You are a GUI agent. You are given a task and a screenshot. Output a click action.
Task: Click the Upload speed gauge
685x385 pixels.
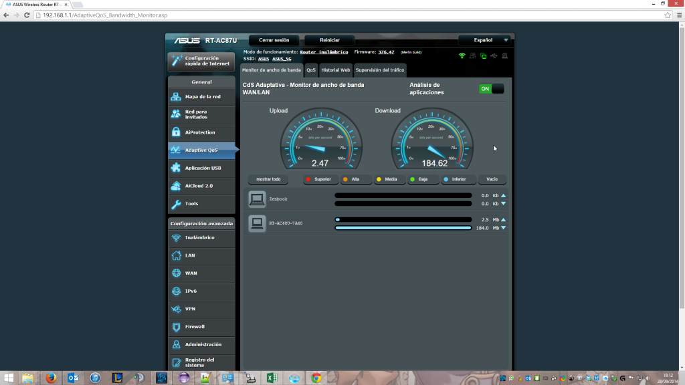[321, 140]
